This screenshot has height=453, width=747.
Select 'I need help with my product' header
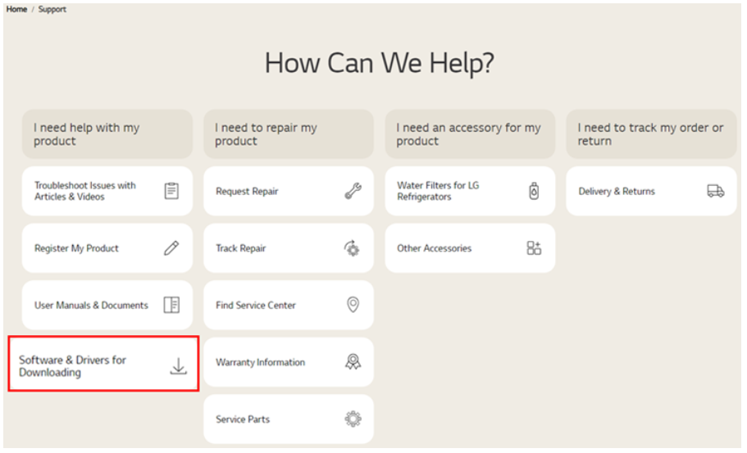pos(107,134)
